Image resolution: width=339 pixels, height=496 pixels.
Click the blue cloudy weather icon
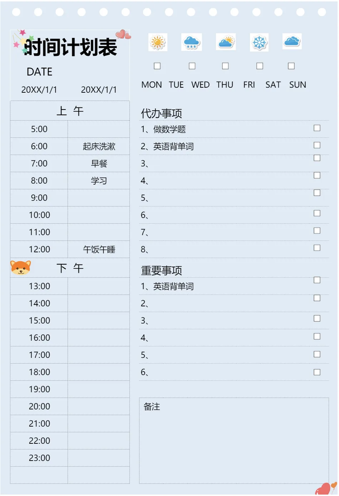pos(292,41)
